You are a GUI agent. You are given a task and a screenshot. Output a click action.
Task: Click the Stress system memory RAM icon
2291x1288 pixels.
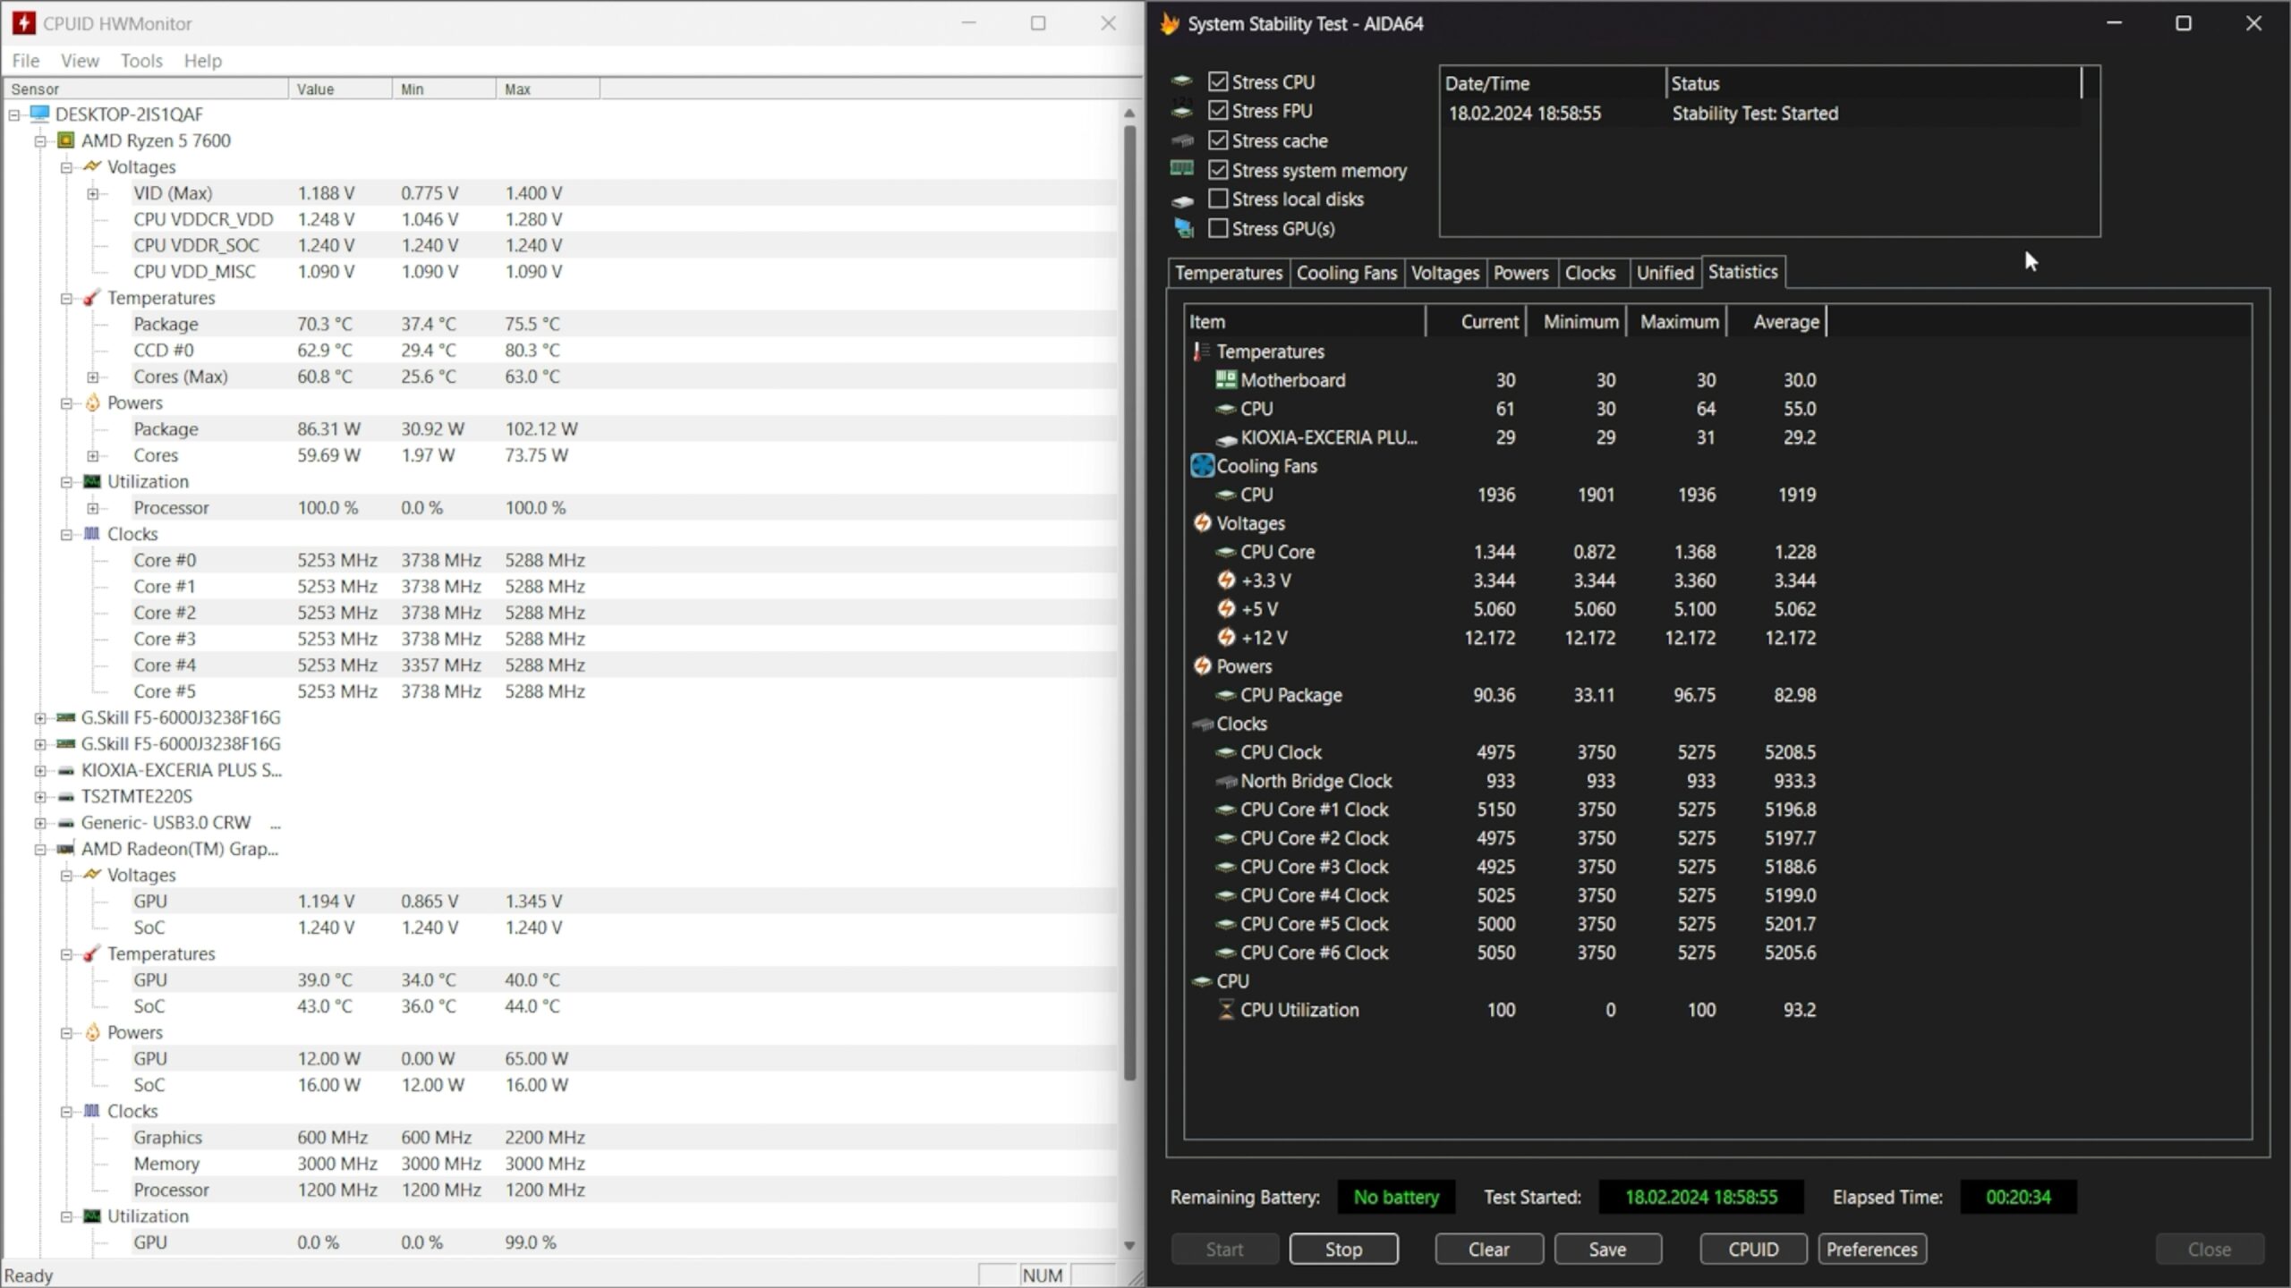[1182, 169]
